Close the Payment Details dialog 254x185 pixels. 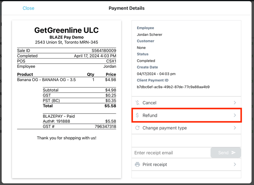[28, 8]
